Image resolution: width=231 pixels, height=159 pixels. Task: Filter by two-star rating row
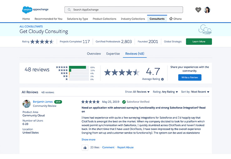pos(78,76)
